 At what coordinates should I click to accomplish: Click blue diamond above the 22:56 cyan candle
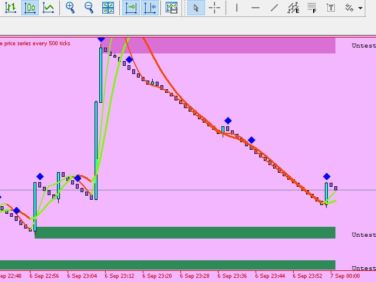click(40, 177)
